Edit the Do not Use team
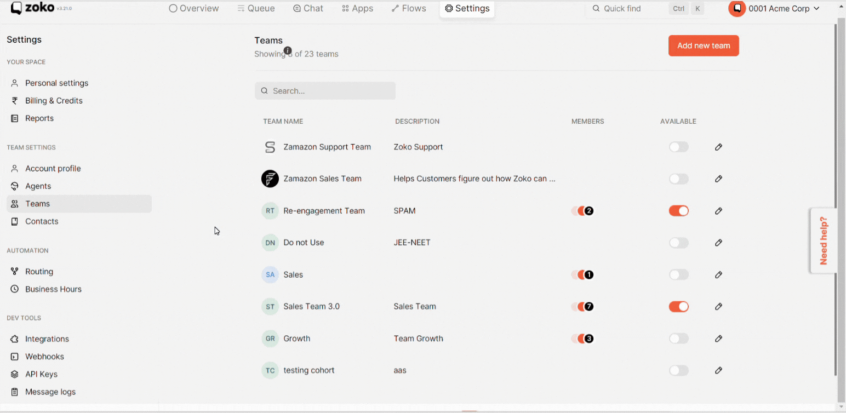 (718, 243)
